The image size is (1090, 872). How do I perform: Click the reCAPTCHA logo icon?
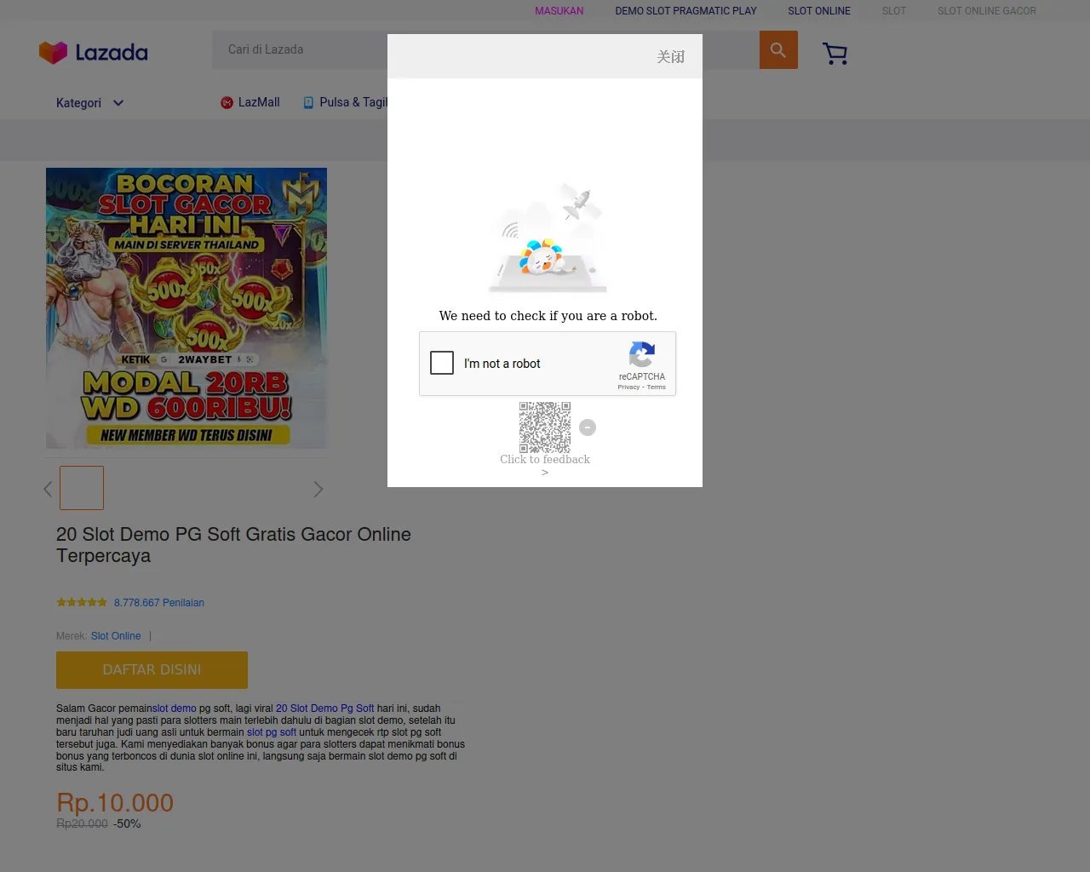[x=642, y=354]
